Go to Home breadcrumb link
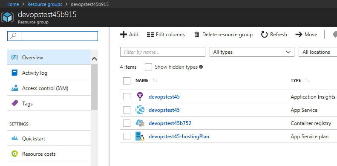The width and height of the screenshot is (337, 166). click(x=12, y=4)
